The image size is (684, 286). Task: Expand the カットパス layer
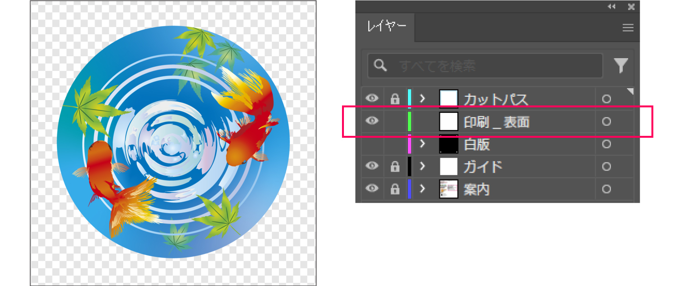[x=422, y=99]
